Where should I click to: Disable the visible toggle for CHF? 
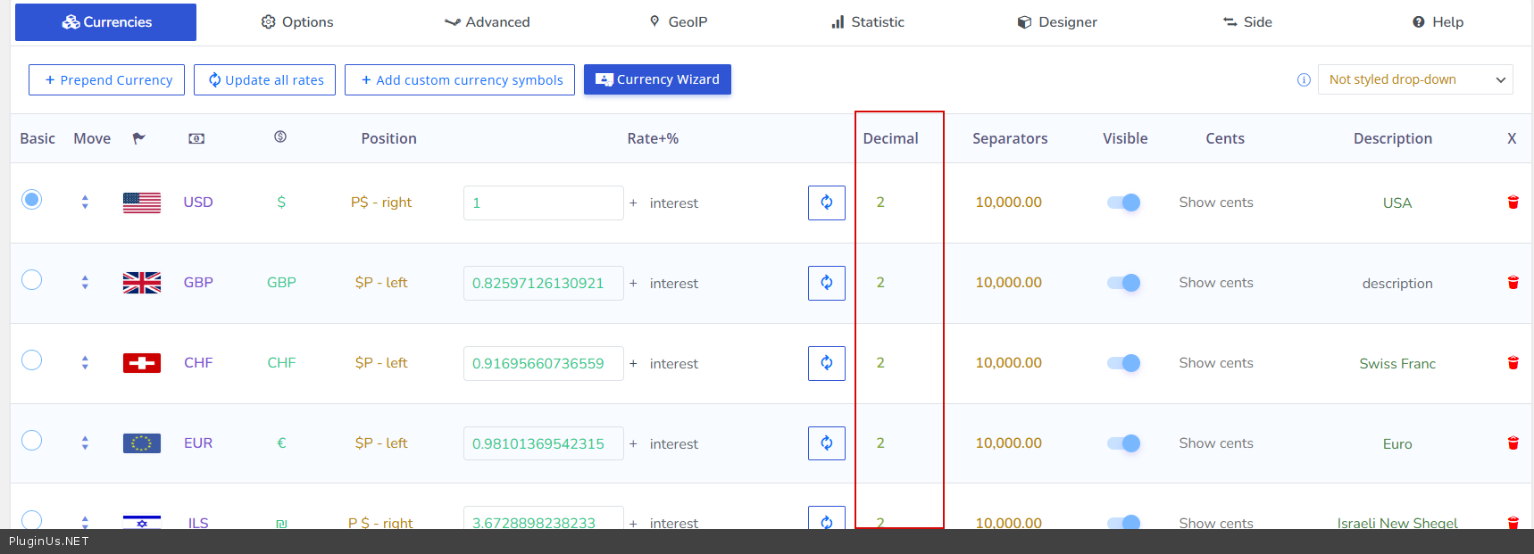[1123, 363]
